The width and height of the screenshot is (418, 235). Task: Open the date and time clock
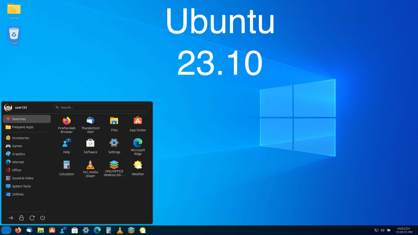(404, 230)
